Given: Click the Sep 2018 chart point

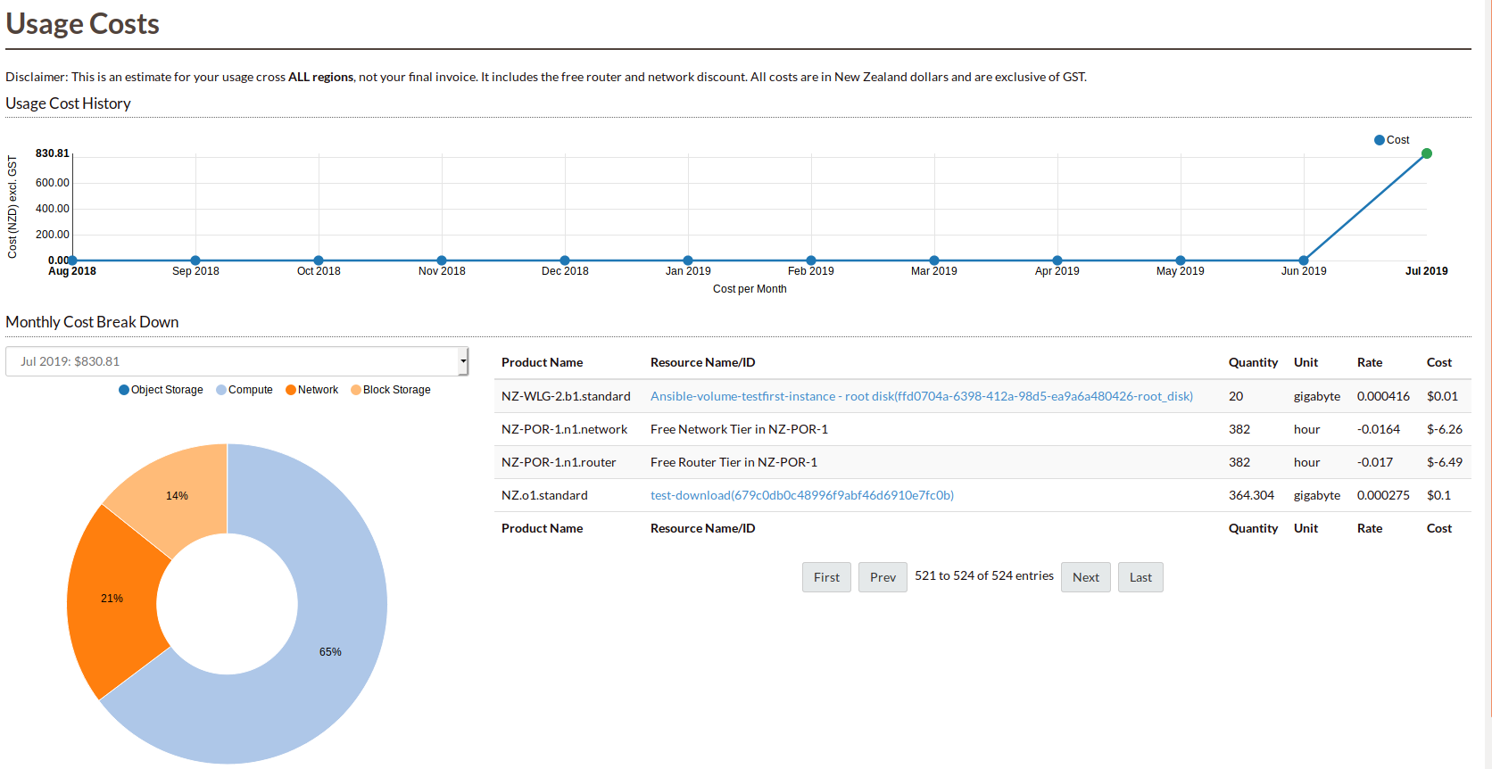Looking at the screenshot, I should coord(195,260).
